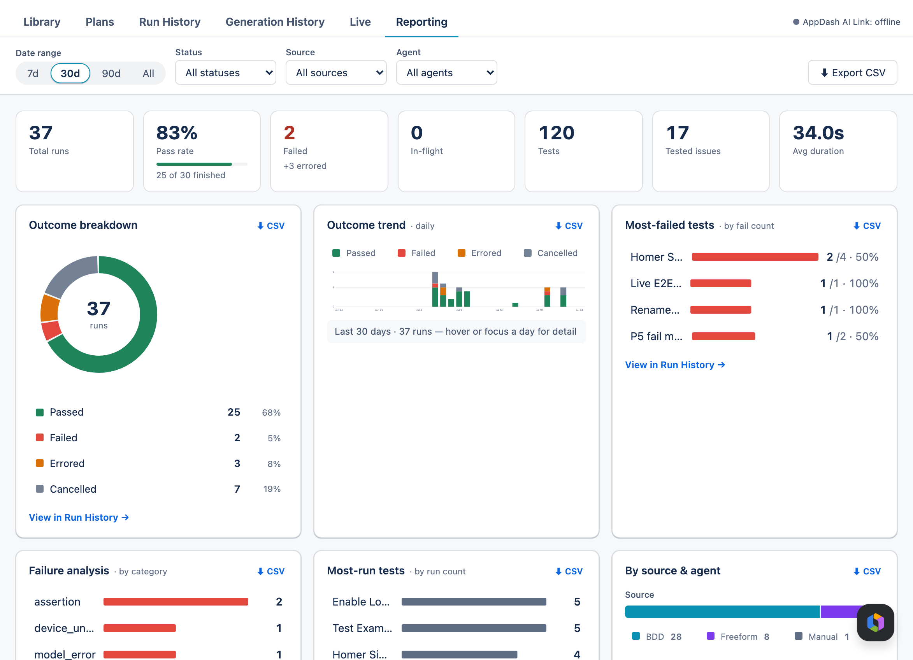913x660 pixels.
Task: Click the device_un... failure category row
Action: [x=158, y=628]
